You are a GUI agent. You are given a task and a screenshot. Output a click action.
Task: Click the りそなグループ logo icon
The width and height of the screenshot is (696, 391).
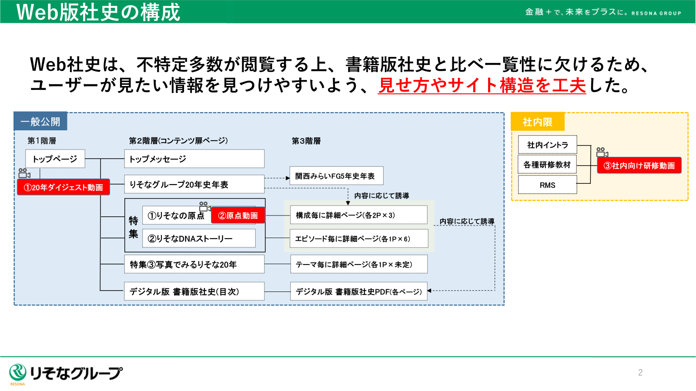18,373
